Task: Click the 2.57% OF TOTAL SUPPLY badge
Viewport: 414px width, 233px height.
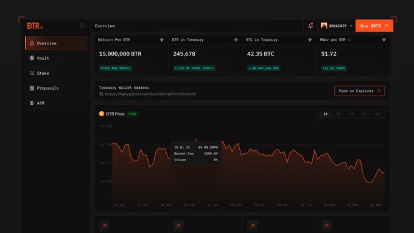Action: [194, 68]
